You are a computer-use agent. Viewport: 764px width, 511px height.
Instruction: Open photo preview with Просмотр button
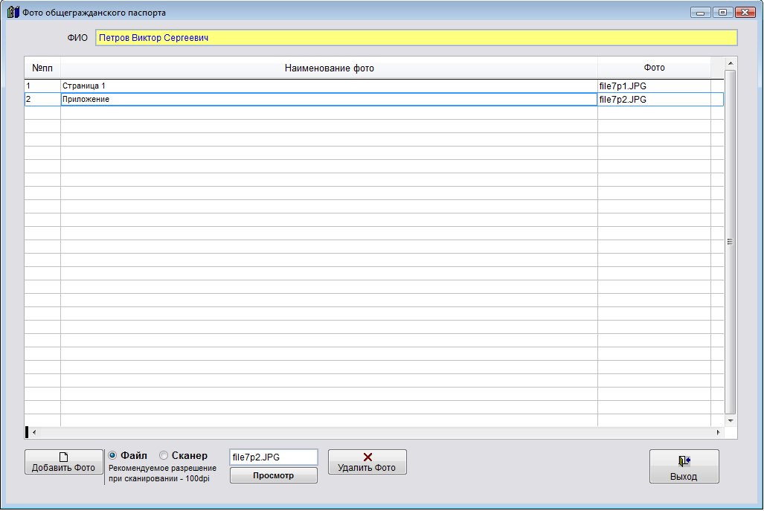(273, 475)
